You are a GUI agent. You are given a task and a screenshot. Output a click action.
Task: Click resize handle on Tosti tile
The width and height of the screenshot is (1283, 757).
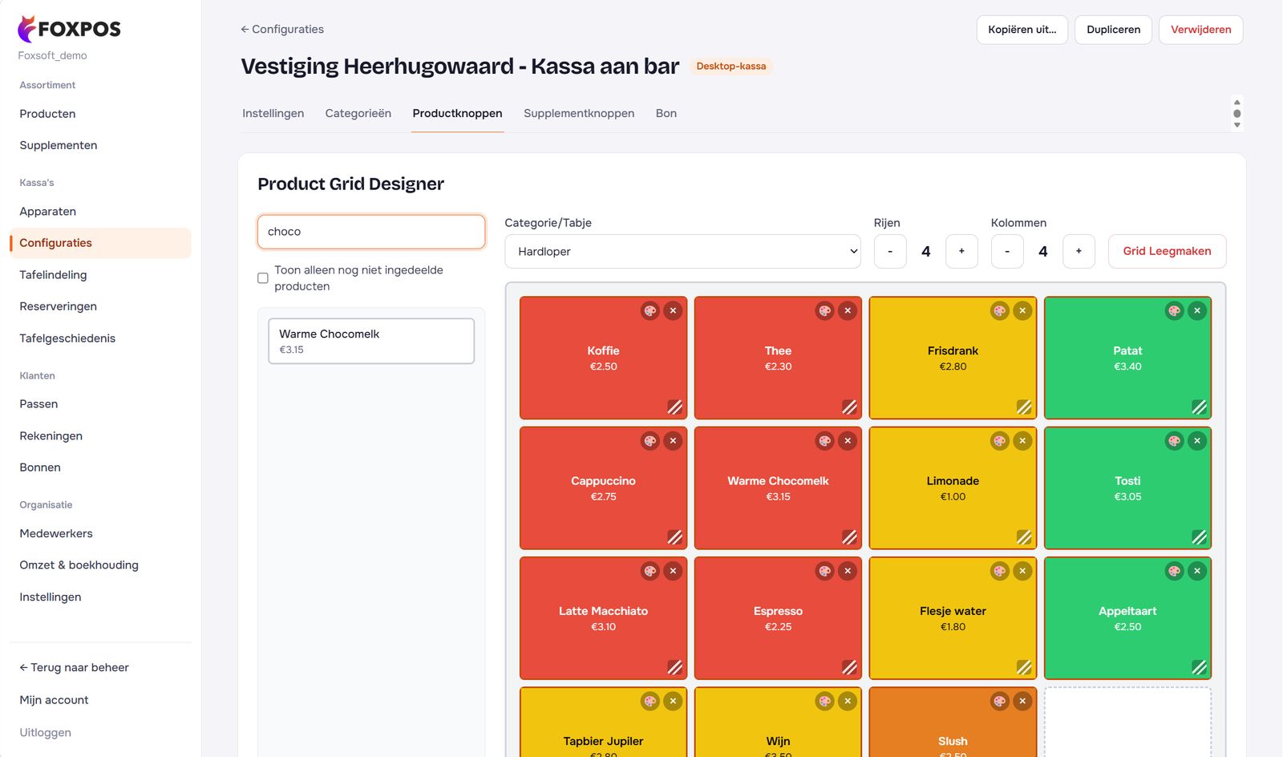coord(1199,537)
